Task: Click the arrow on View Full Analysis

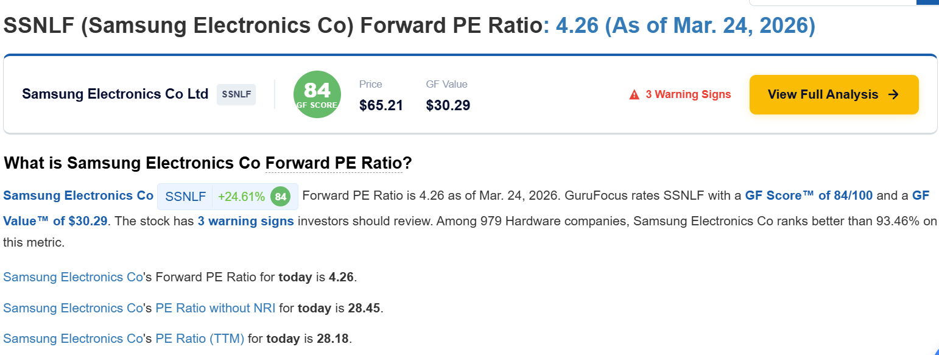Action: pos(893,94)
